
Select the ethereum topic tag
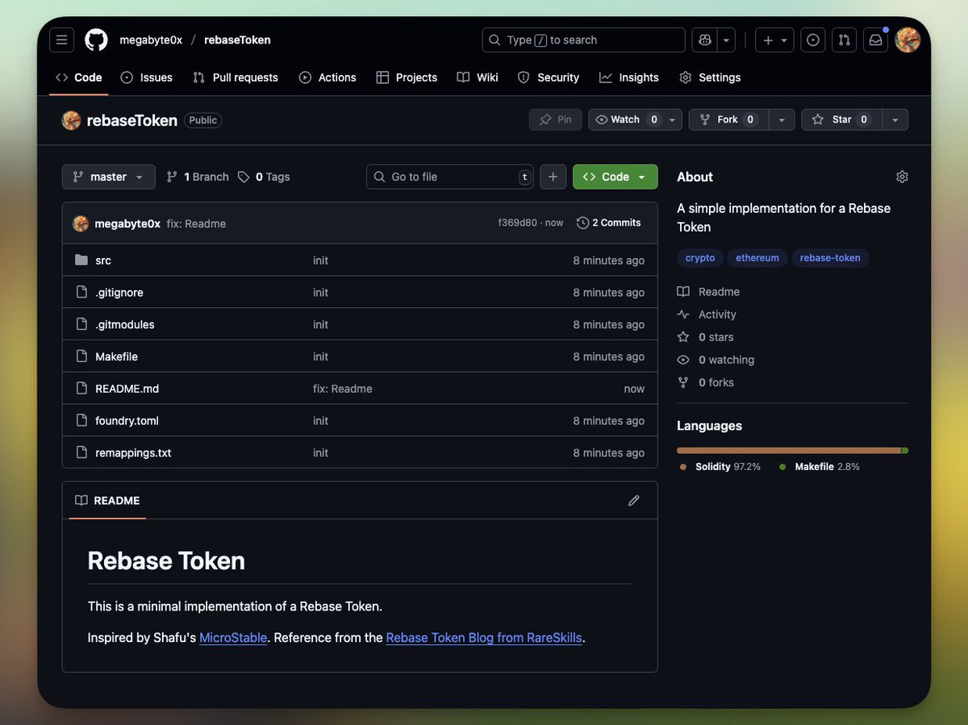757,258
